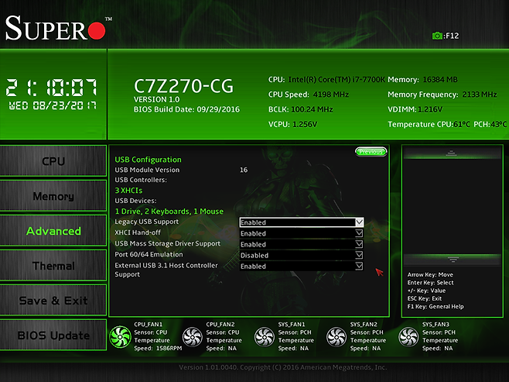Open External USB 3.1 Host Controller dropdown
The height and width of the screenshot is (382, 509).
[x=301, y=267]
